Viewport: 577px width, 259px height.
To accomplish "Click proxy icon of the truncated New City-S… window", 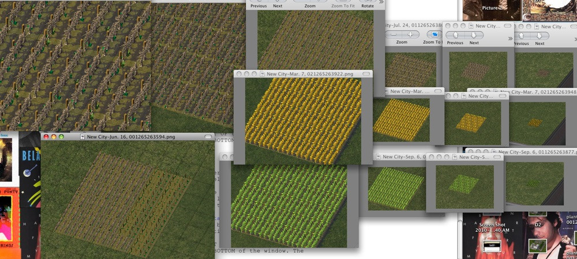I will tap(455, 157).
